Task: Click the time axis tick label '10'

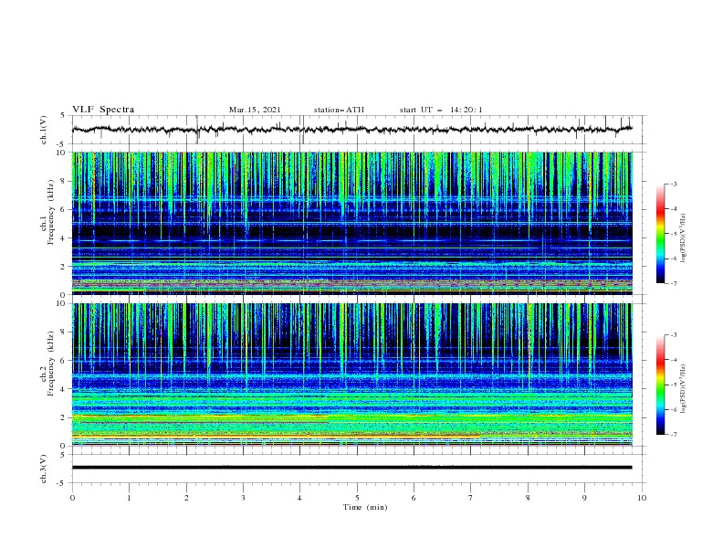Action: coord(642,498)
